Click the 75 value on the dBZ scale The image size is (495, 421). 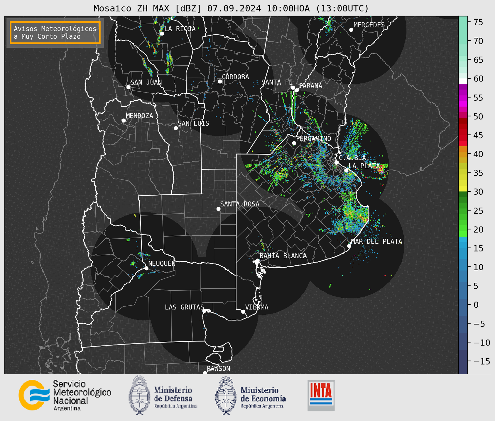click(x=478, y=22)
